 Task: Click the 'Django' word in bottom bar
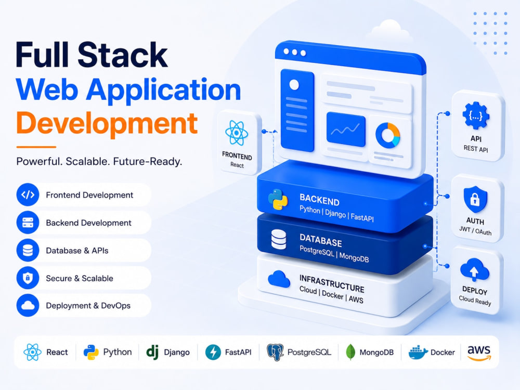point(177,353)
